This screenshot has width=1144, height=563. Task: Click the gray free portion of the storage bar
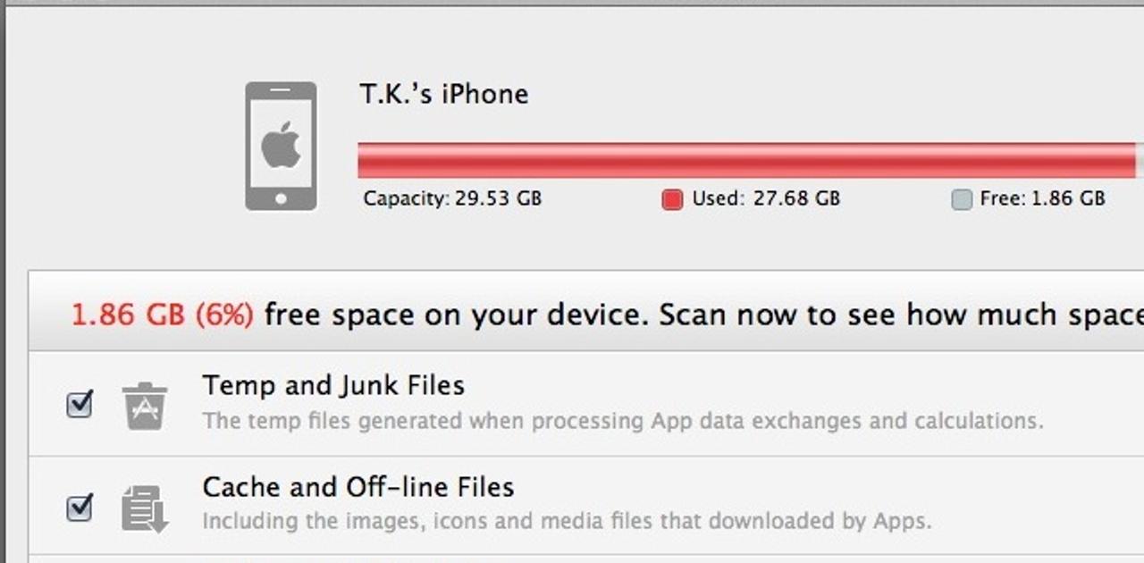[x=1140, y=160]
